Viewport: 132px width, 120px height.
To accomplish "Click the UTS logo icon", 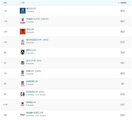I will tap(23, 94).
